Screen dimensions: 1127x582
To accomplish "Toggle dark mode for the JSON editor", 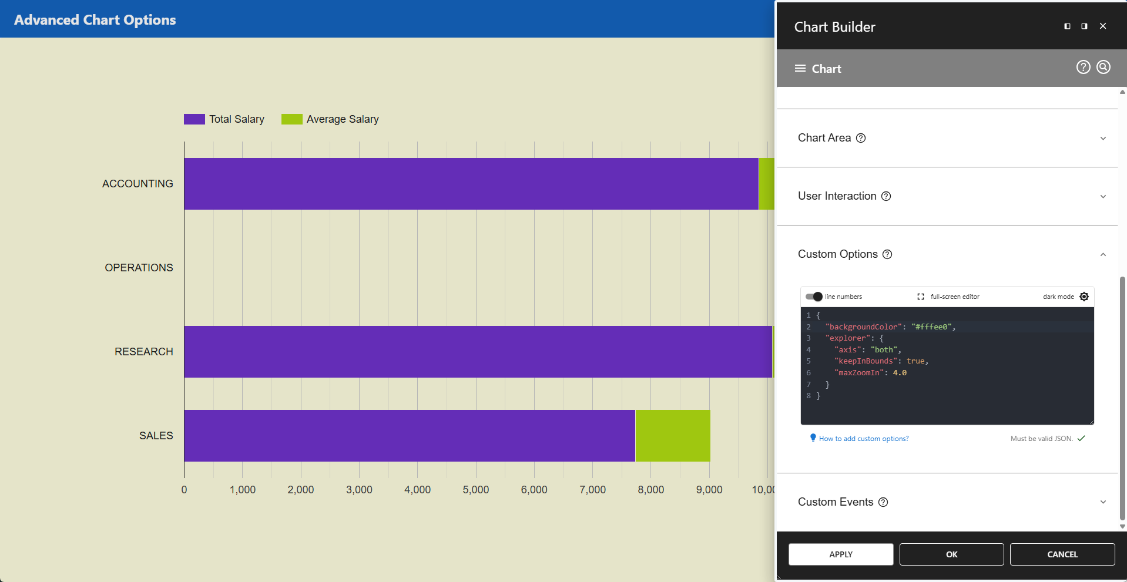I will (x=1084, y=297).
